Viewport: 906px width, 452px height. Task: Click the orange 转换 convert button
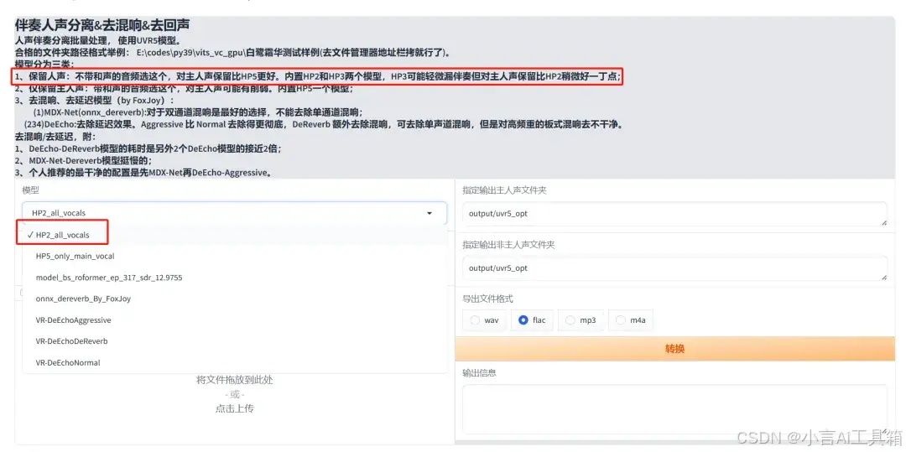tap(674, 349)
